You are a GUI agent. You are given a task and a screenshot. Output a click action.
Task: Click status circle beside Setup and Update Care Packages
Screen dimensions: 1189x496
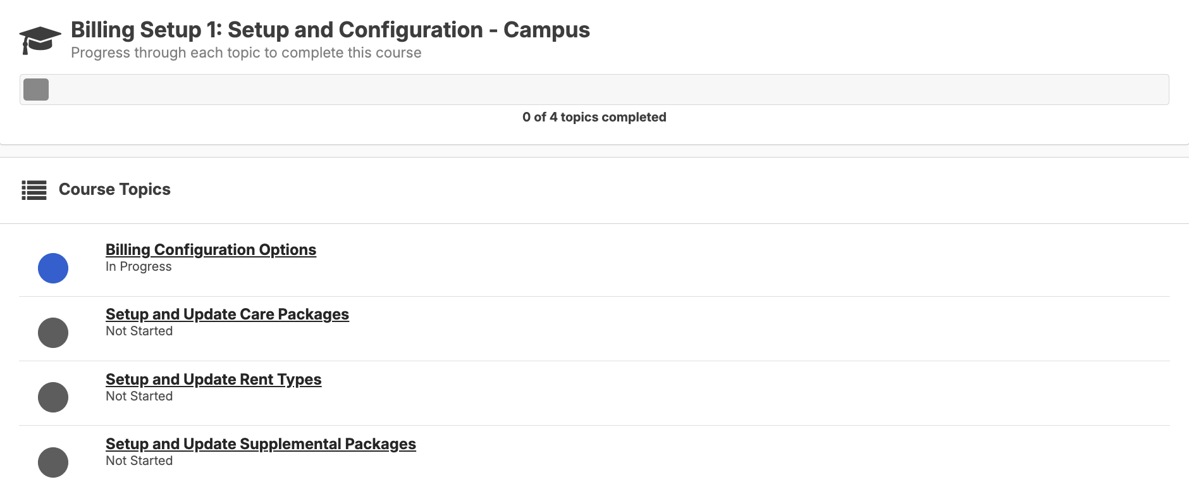(x=53, y=333)
